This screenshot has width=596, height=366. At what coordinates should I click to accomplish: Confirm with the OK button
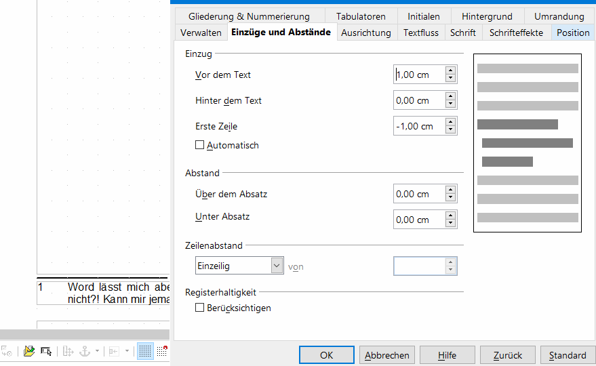(327, 355)
